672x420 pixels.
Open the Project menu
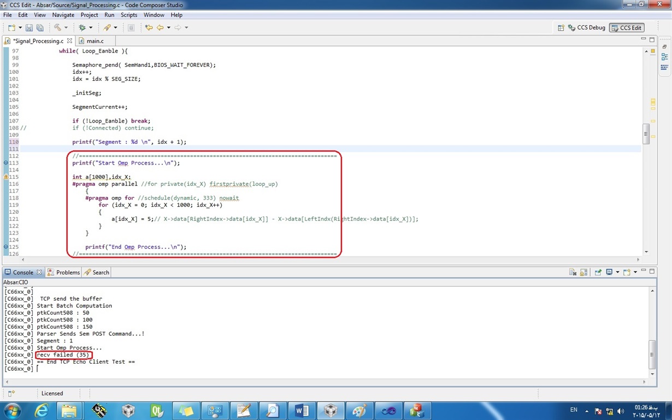pyautogui.click(x=89, y=15)
